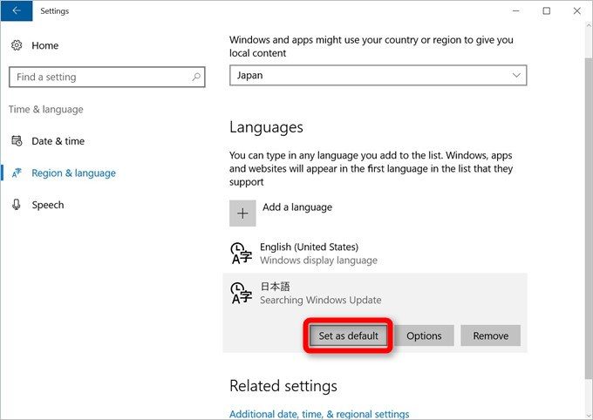Screen dimensions: 593x420
Task: Open the Japan country dropdown
Action: (x=378, y=76)
